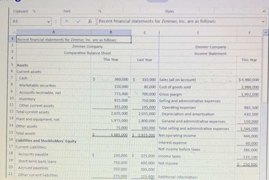The image size is (269, 180).
Task: Select total current assets 2,635,000
Action: (119, 114)
